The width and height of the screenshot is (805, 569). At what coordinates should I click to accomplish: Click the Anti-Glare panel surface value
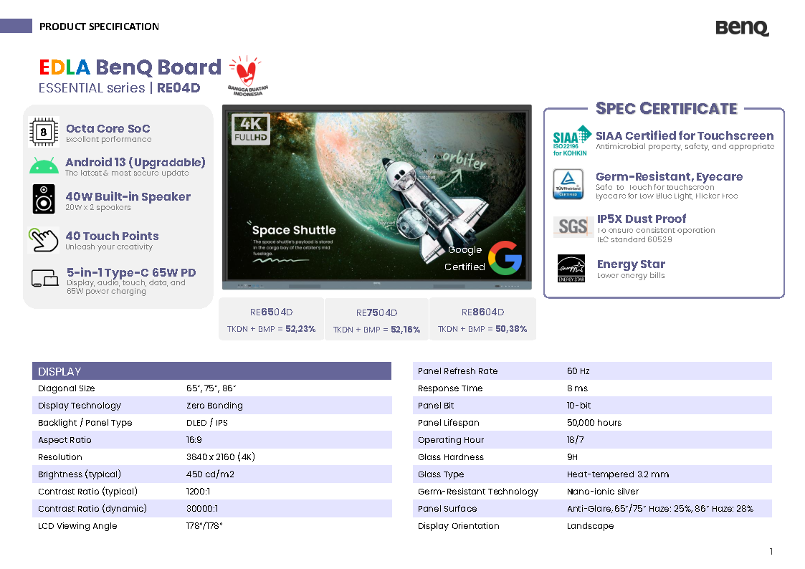click(x=659, y=509)
